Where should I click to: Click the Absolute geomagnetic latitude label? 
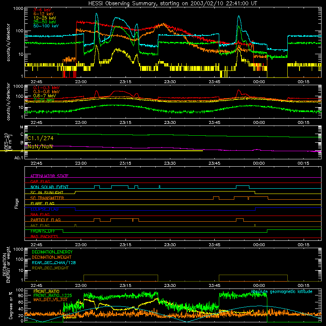coord(282,292)
